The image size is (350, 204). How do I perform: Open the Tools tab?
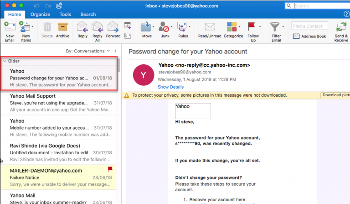65,14
